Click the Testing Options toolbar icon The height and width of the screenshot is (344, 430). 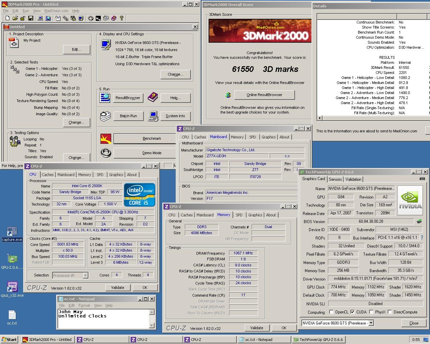coord(73,18)
